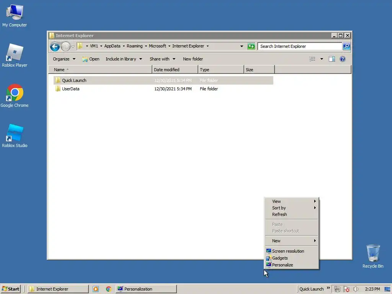Viewport: 392px width, 294px height.
Task: Click the Quick Launch folder icon in list
Action: (x=58, y=80)
